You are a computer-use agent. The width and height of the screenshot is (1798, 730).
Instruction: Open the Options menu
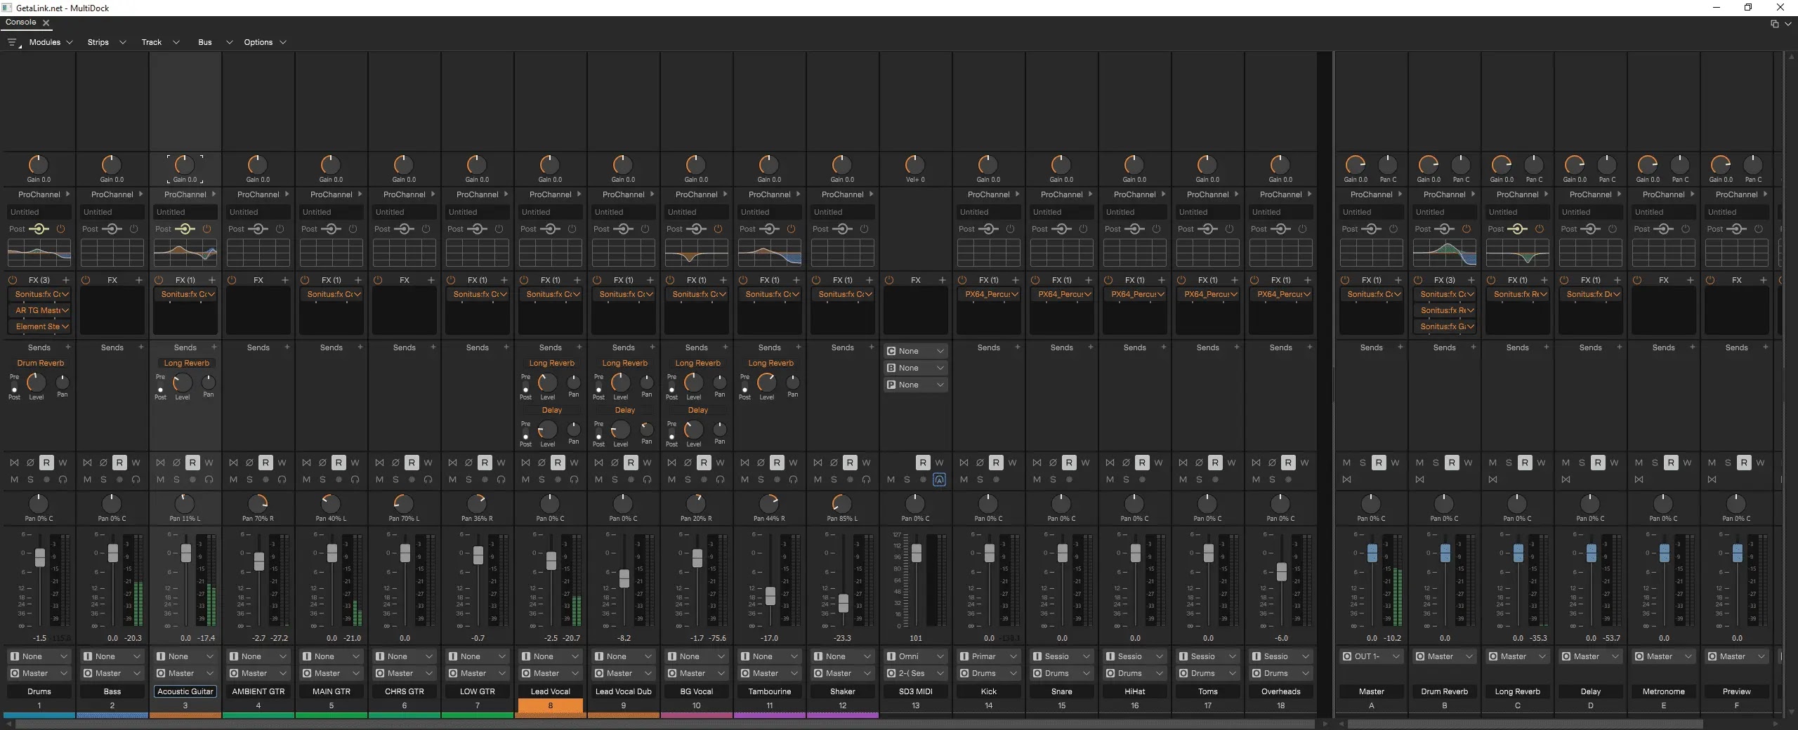[x=258, y=42]
